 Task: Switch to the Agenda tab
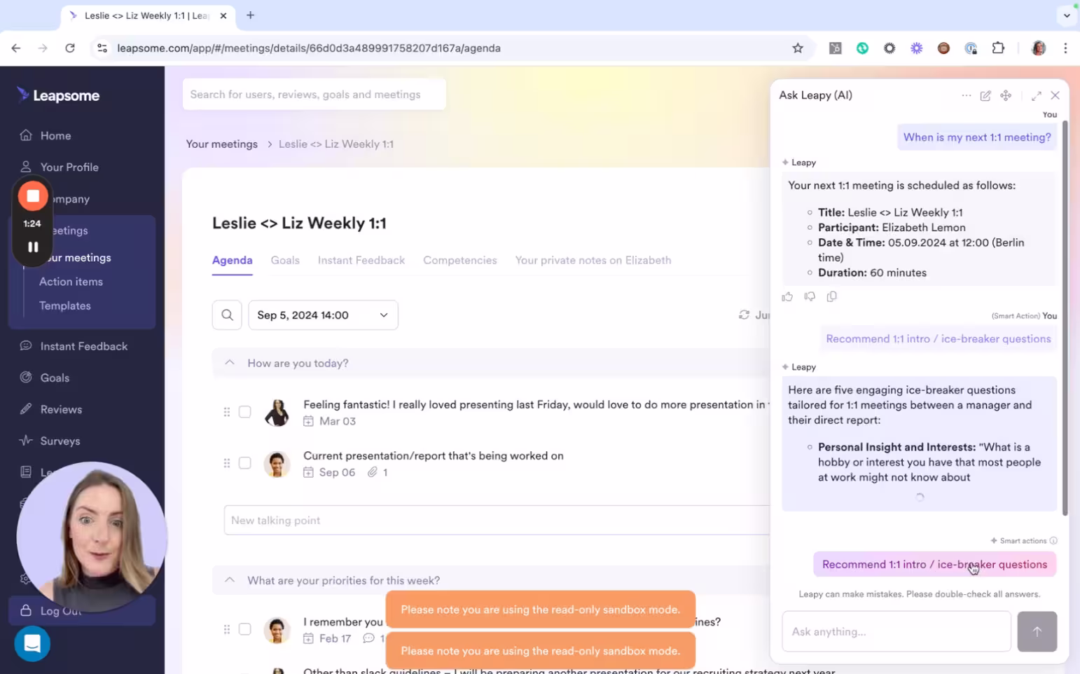[x=232, y=260]
